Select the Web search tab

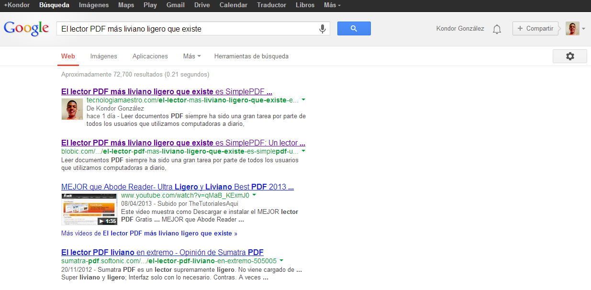pos(68,56)
